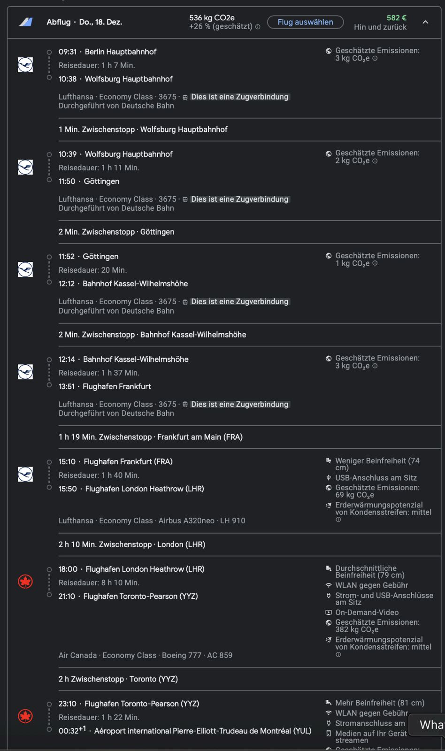Open emissions info icon for Berlin–Wolfsburg leg
445x751 pixels.
375,59
